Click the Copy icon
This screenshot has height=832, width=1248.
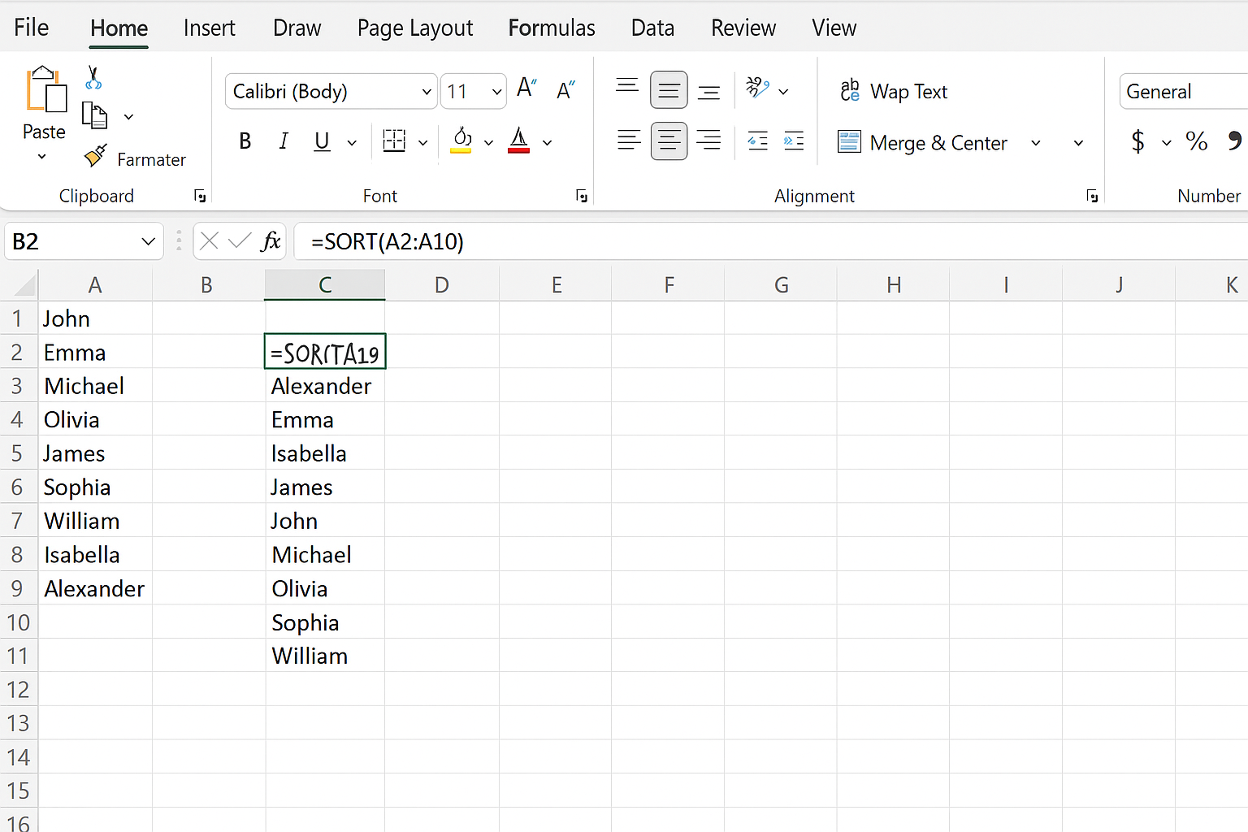click(94, 116)
